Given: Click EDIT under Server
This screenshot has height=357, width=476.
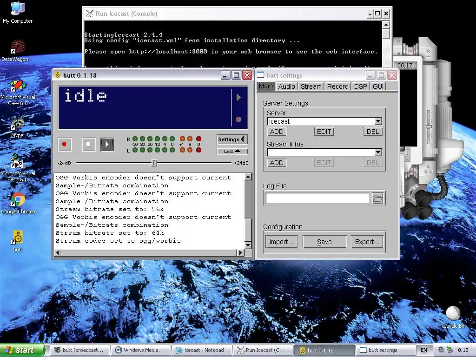Looking at the screenshot, I should click(324, 132).
